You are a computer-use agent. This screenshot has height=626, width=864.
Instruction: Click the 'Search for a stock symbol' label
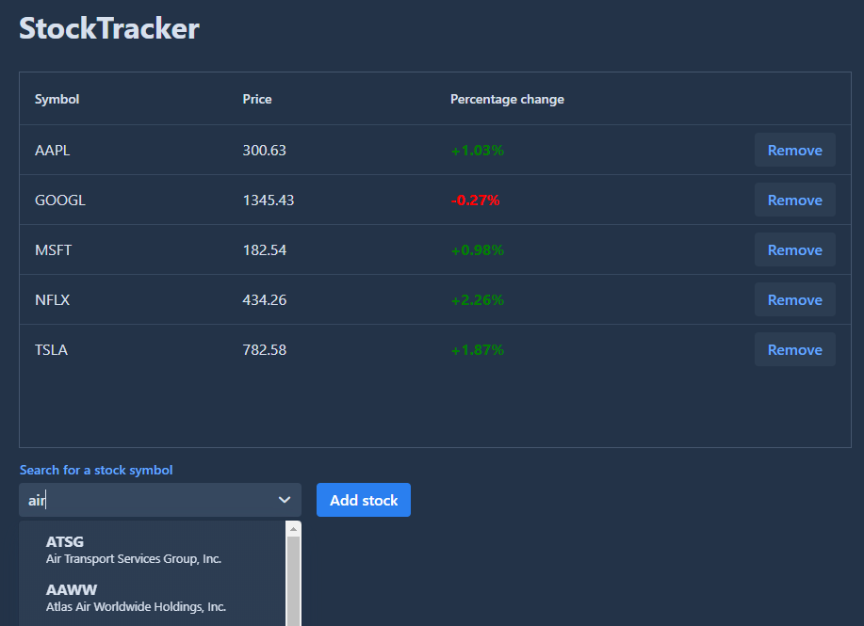(x=95, y=470)
